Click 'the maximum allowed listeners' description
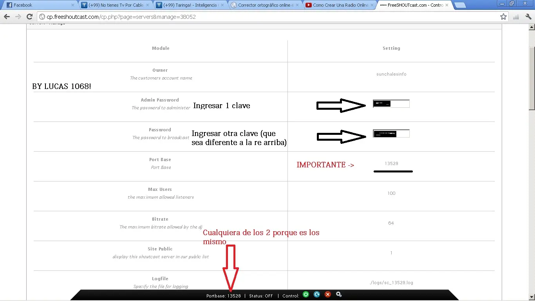The image size is (535, 301). click(x=161, y=197)
